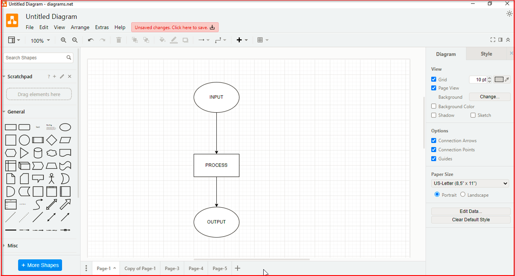Expand the Misc shapes section
This screenshot has width=515, height=276.
pos(13,246)
